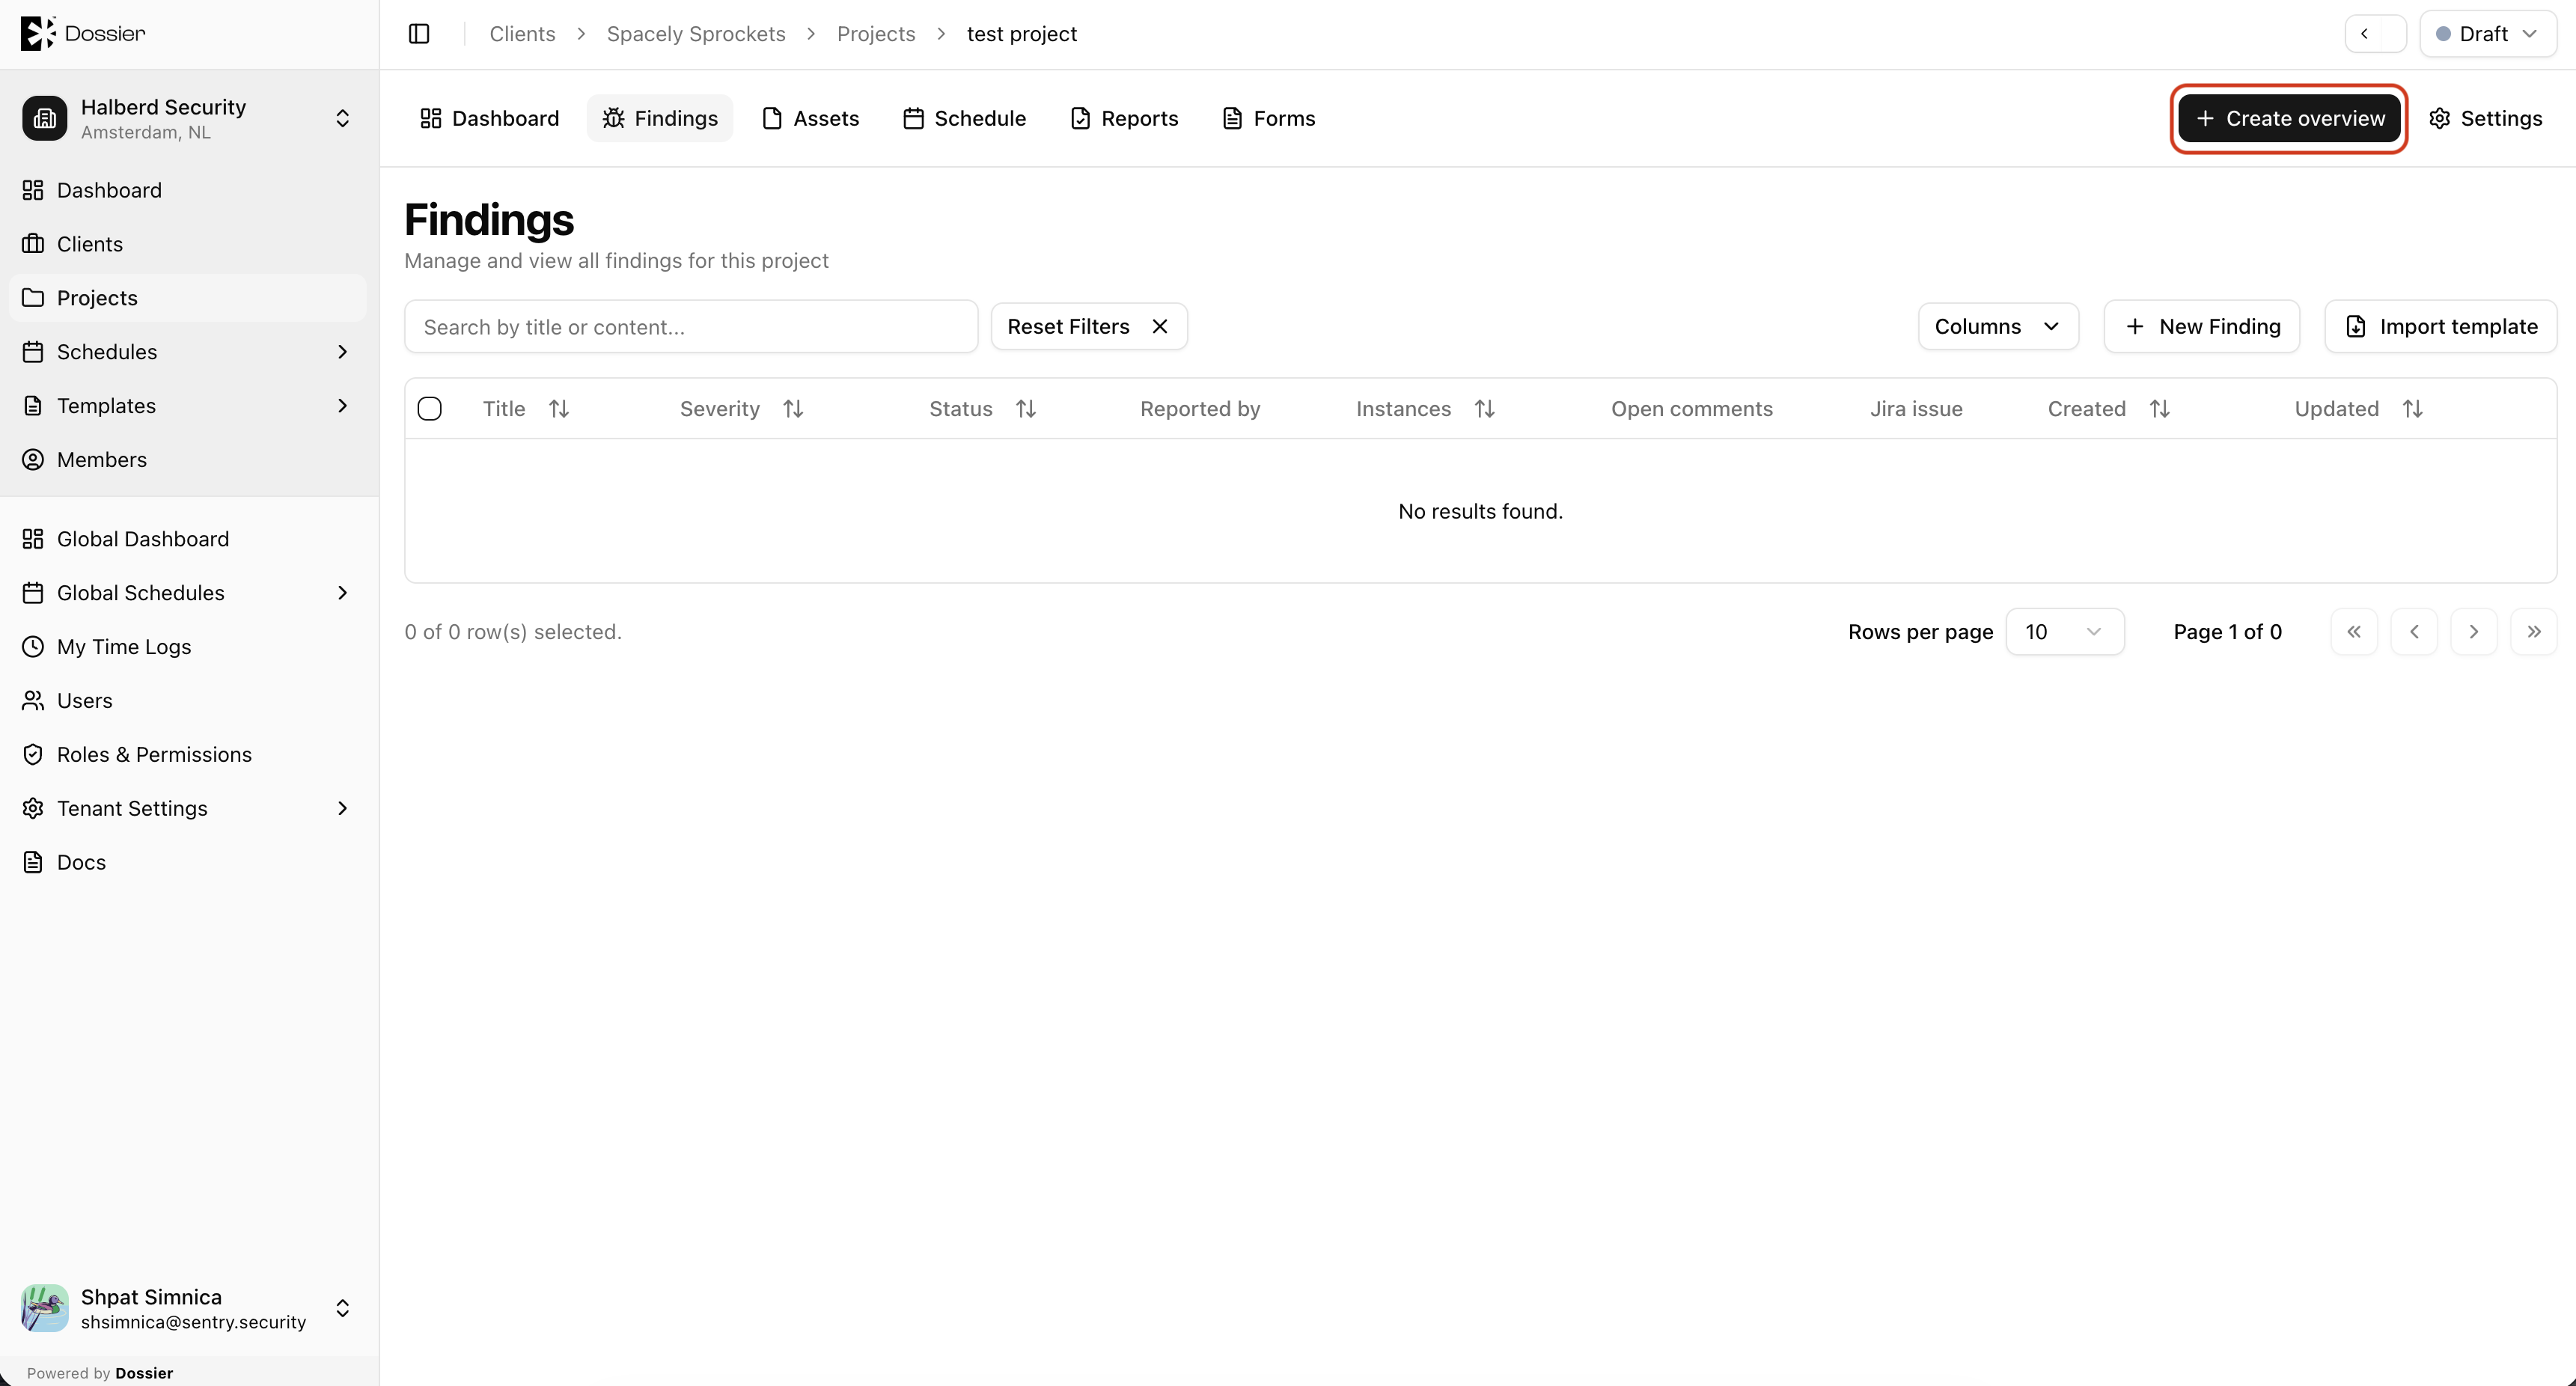Image resolution: width=2576 pixels, height=1386 pixels.
Task: Go to last page double-chevron
Action: coord(2534,632)
